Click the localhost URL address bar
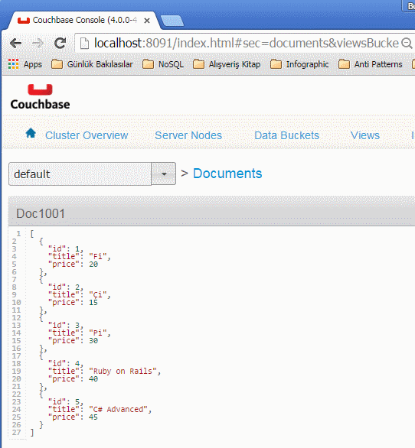 tap(246, 43)
